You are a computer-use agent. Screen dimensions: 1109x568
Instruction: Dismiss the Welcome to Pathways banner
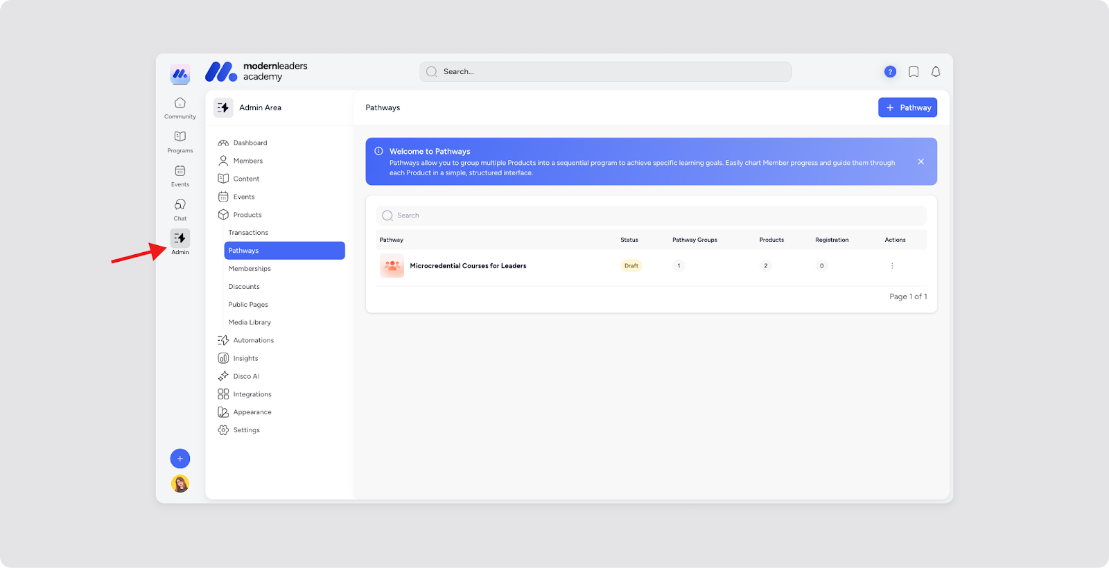pyautogui.click(x=921, y=161)
